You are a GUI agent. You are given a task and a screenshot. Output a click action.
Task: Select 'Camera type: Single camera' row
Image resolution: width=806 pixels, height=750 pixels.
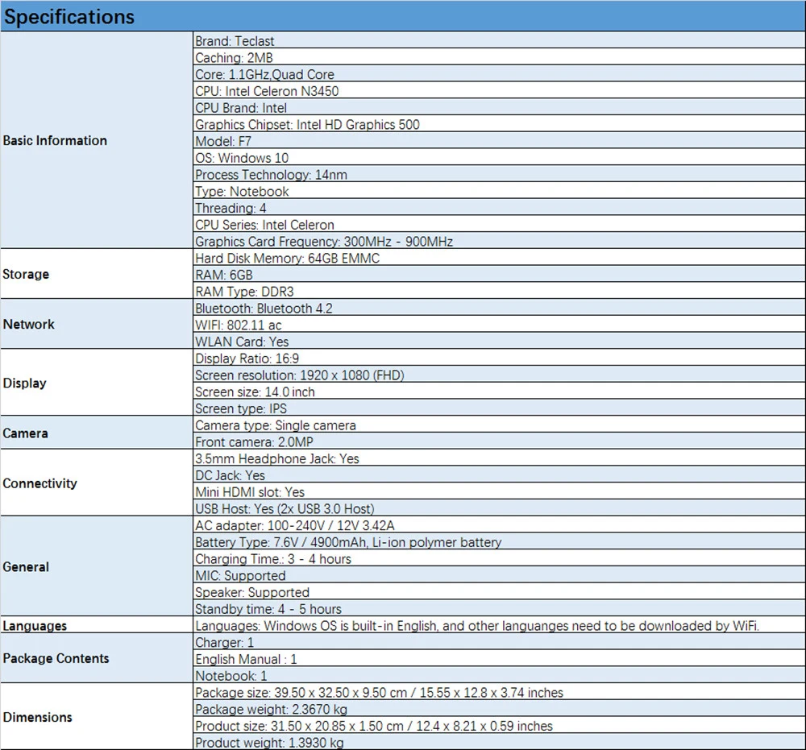pos(499,425)
